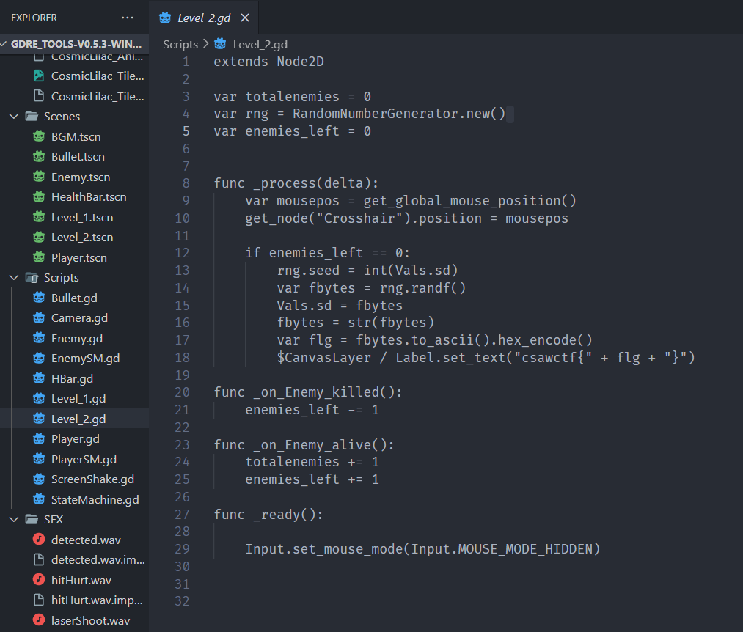Click the EXPLORER panel title
The height and width of the screenshot is (632, 743).
click(x=34, y=18)
